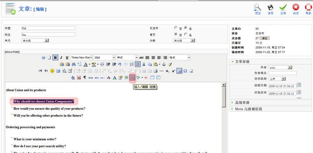The width and height of the screenshot is (313, 153).
Task: Click the [show/hide] editor link
Action: tap(12, 52)
